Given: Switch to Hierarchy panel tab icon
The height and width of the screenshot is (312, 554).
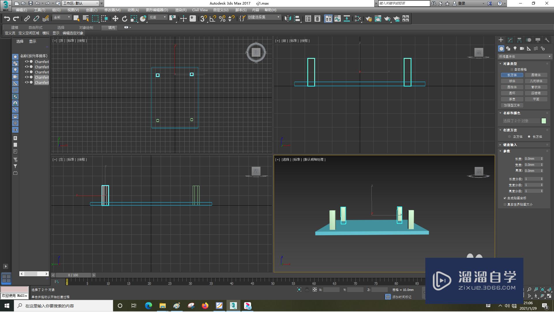Looking at the screenshot, I should (519, 40).
